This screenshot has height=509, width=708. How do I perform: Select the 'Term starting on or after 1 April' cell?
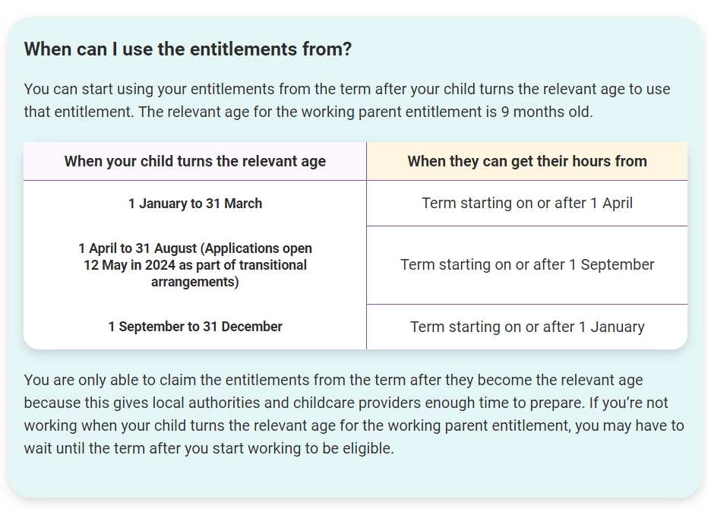tap(526, 204)
